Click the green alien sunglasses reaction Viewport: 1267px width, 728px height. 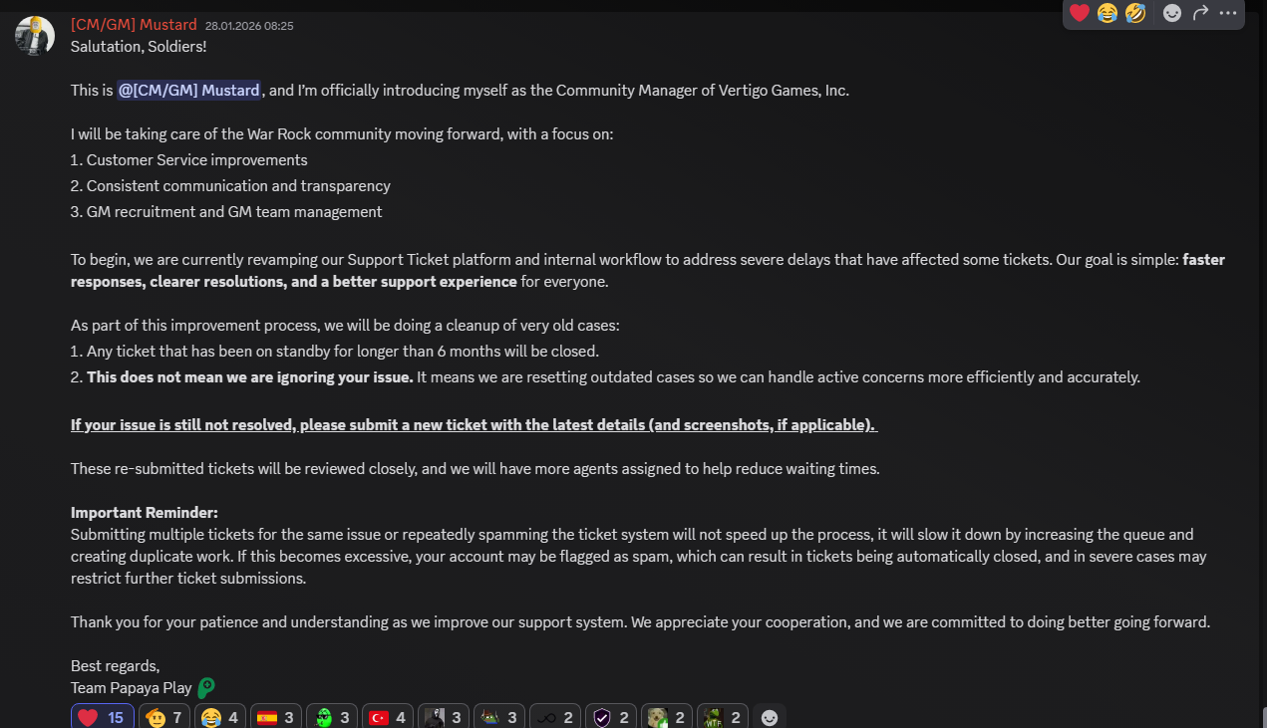[332, 717]
